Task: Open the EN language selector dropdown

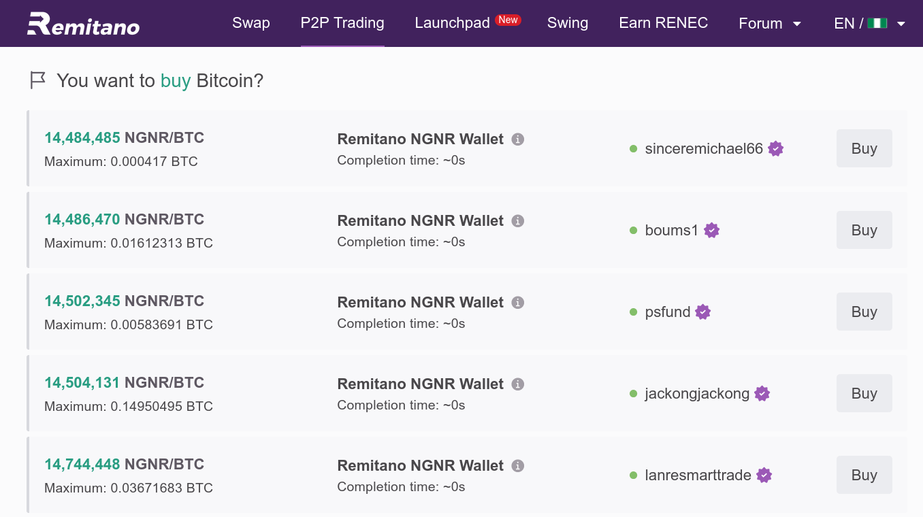Action: (869, 23)
